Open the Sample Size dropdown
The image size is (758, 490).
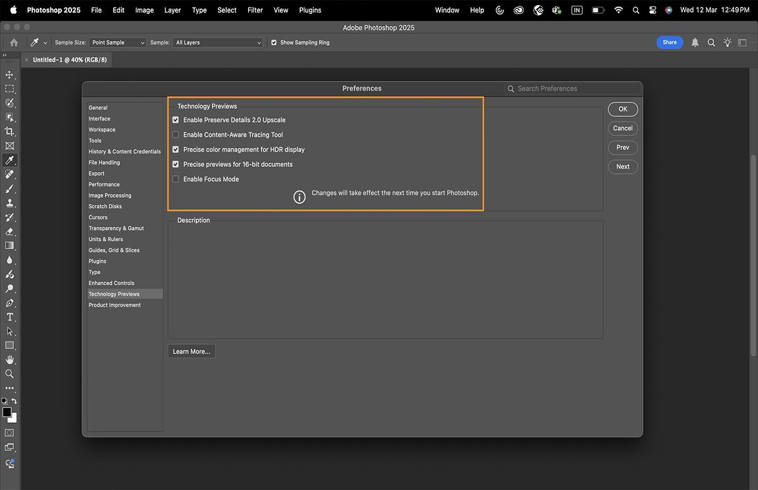point(117,42)
